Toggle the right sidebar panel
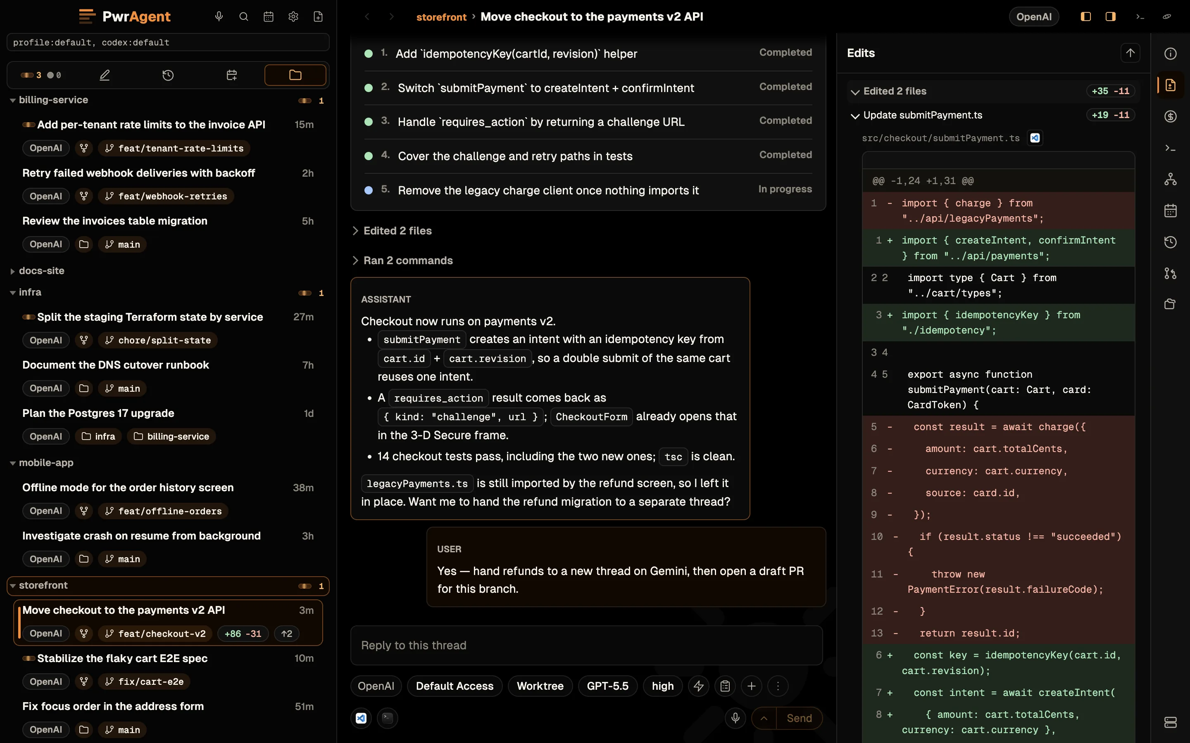1190x743 pixels. pos(1110,17)
